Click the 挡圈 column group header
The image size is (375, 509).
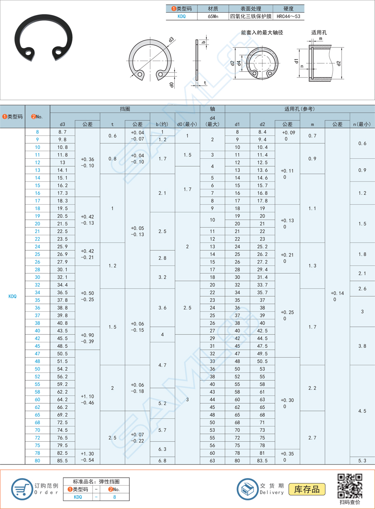[125, 109]
